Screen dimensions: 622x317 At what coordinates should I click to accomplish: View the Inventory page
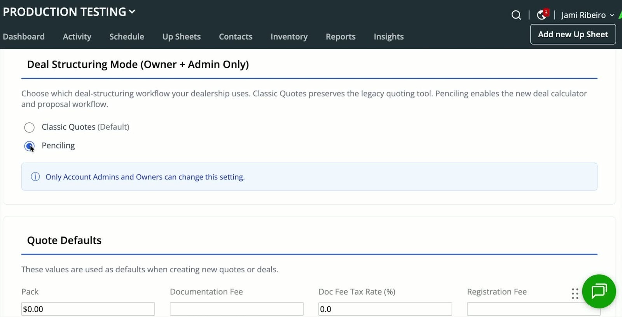tap(289, 37)
